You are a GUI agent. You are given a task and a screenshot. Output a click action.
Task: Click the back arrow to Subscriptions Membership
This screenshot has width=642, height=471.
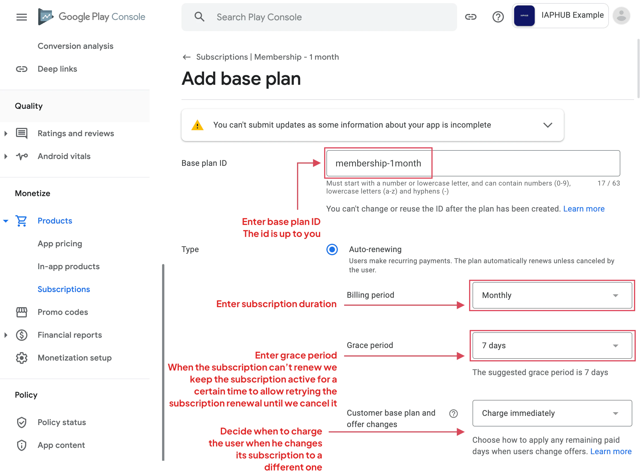click(186, 57)
